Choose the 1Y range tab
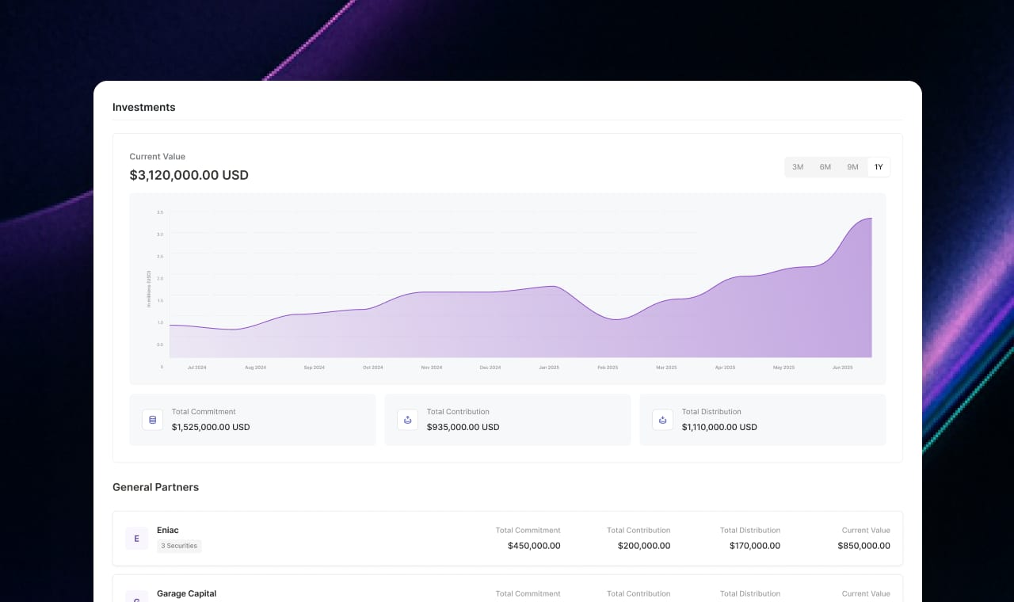 coord(879,167)
